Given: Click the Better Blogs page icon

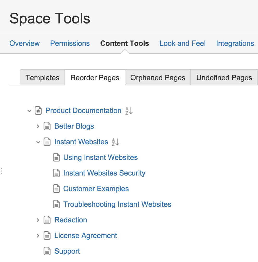Looking at the screenshot, I should coord(47,126).
